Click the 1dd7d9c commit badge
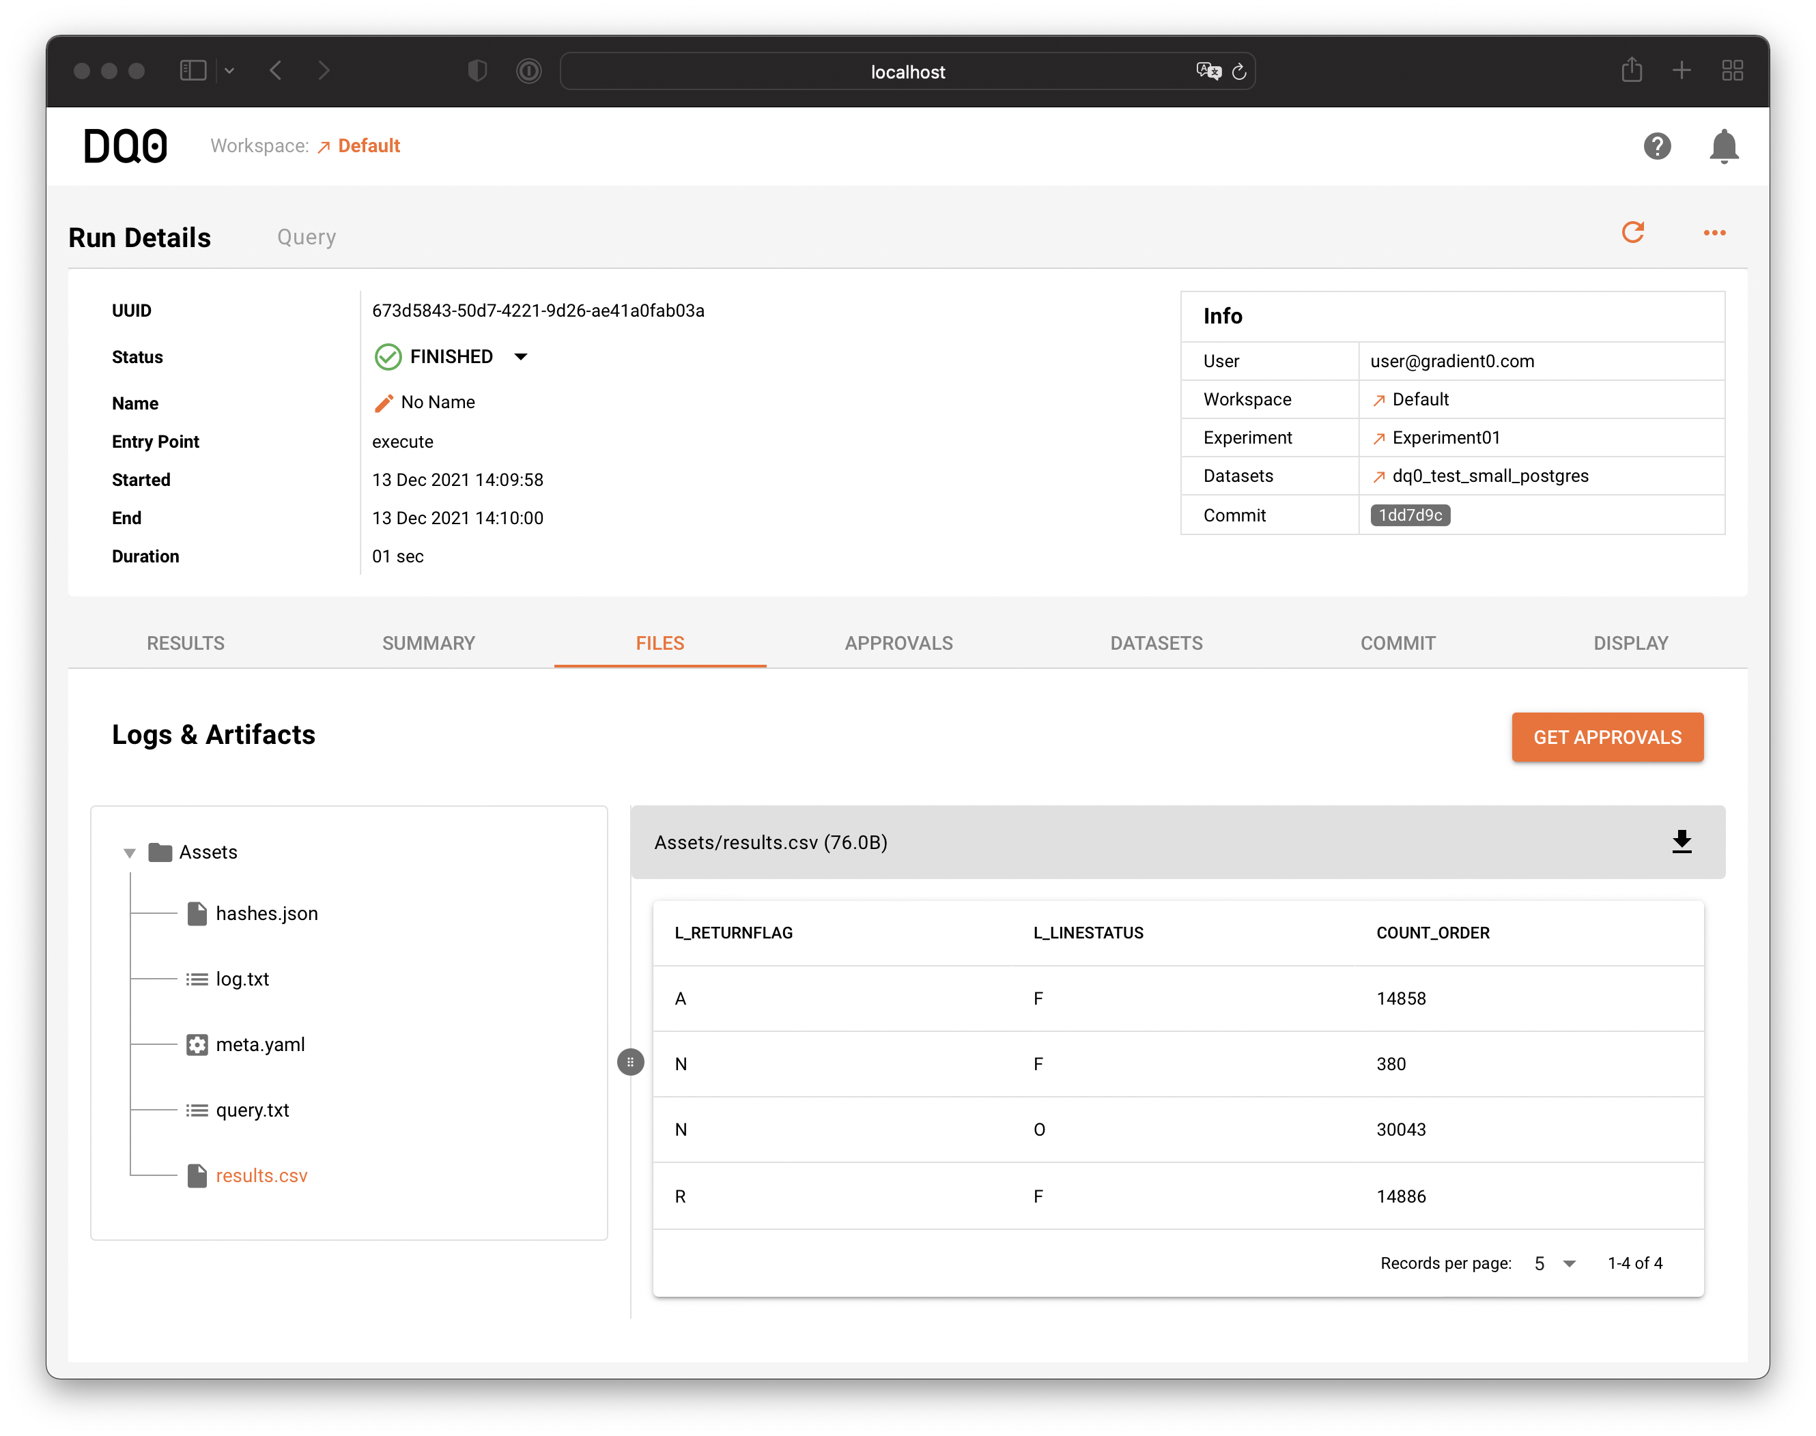This screenshot has width=1816, height=1436. [1410, 515]
